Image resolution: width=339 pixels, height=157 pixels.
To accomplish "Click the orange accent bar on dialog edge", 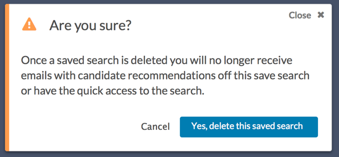I will tap(7, 78).
